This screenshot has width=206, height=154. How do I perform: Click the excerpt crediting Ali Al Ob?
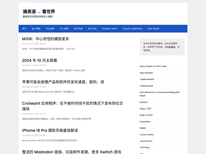pyautogui.click(x=49, y=49)
